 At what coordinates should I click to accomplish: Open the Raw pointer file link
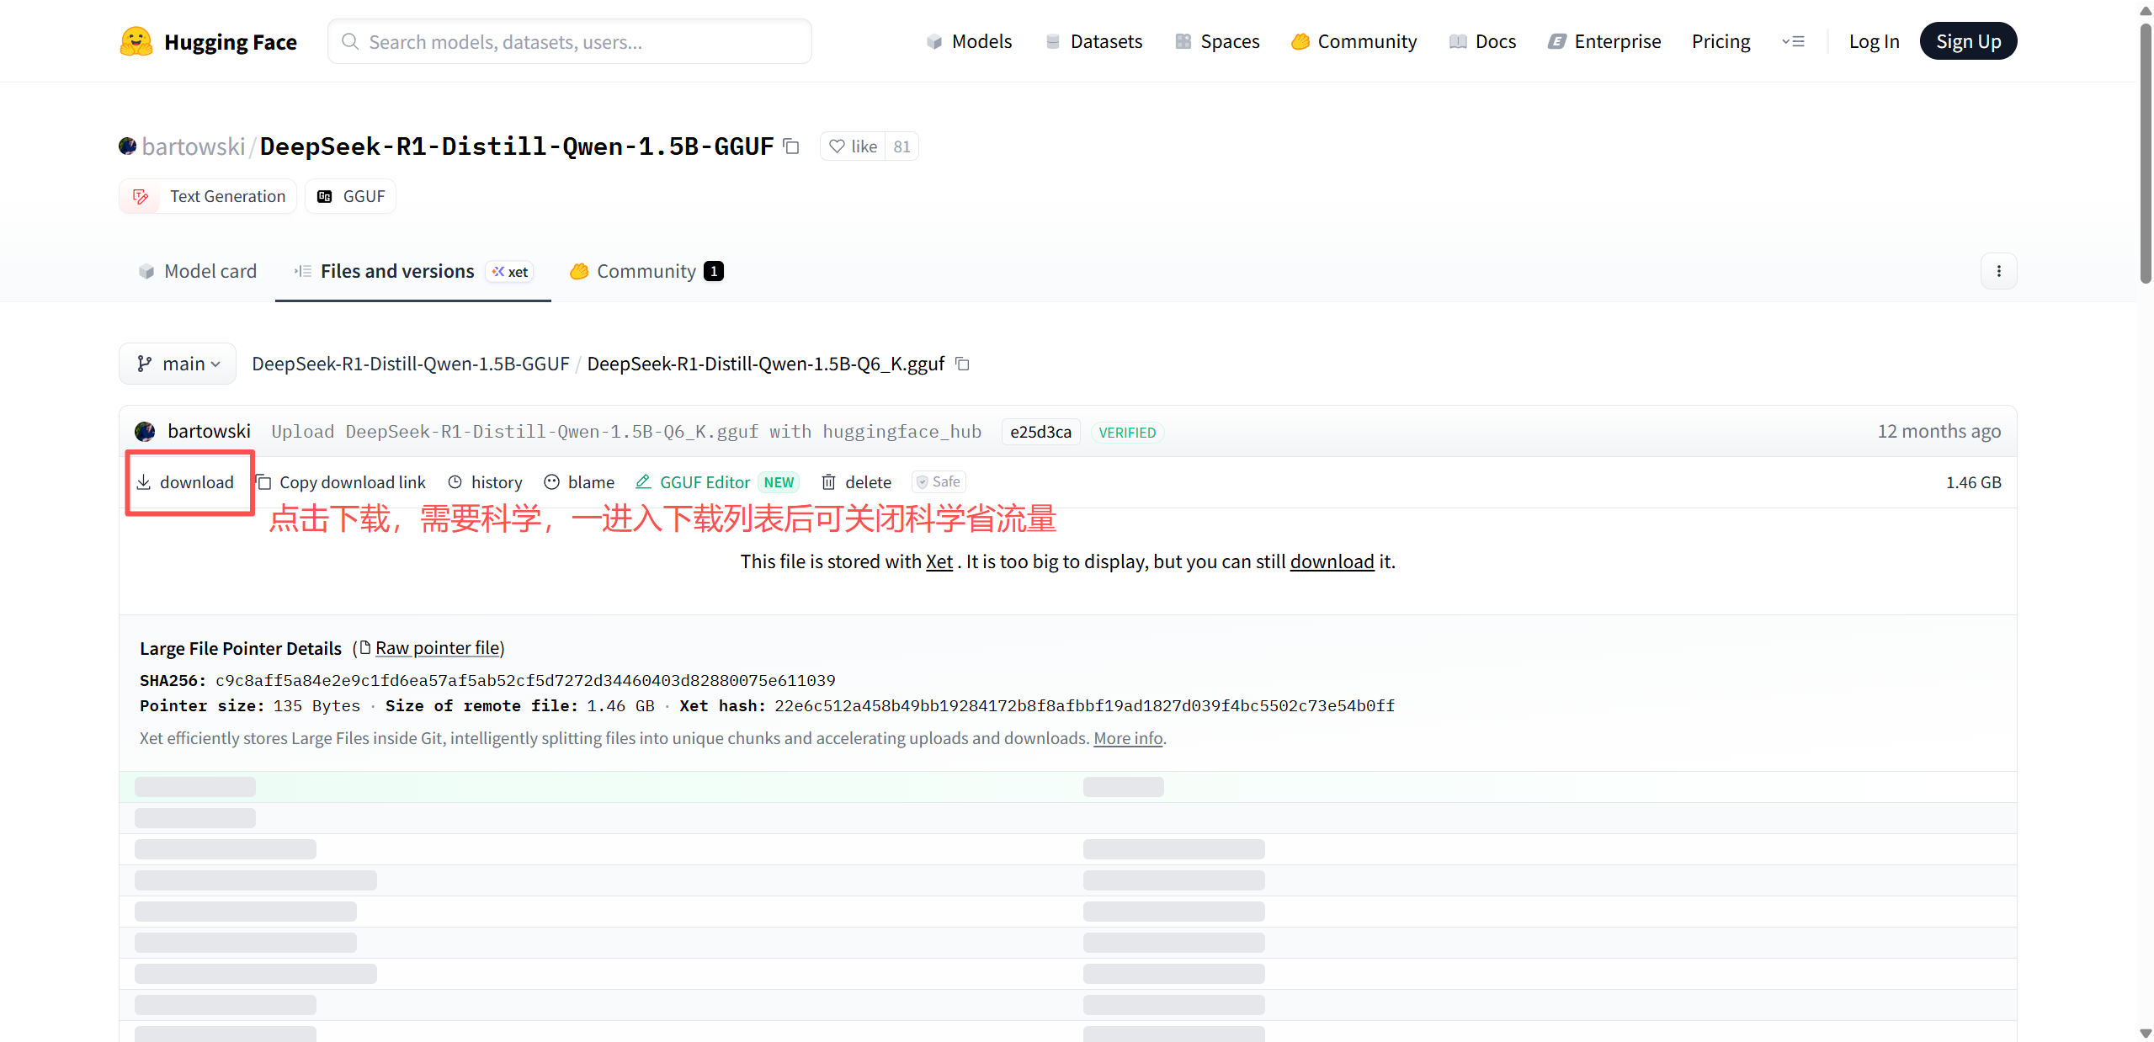[438, 648]
